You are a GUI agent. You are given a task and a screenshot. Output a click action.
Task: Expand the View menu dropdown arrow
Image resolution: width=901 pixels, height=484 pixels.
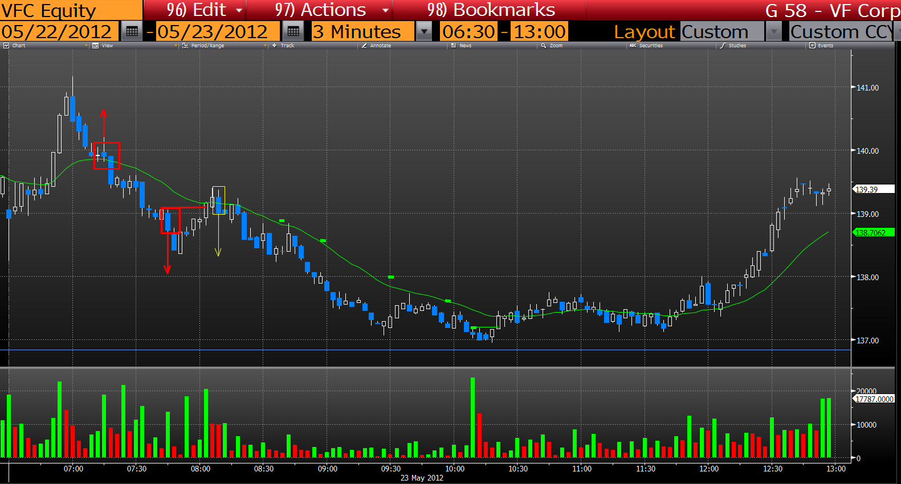point(176,46)
